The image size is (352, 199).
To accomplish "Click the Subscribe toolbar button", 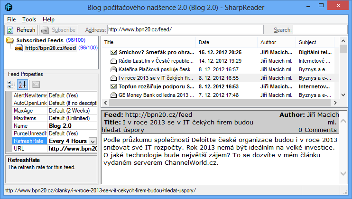I will point(58,30).
